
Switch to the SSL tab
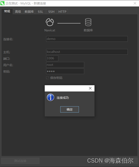[x=40, y=11]
